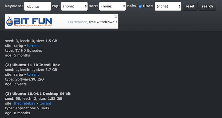Open the top dropdown
Image resolution: width=222 pixels, height=118 pixels.
[74, 6]
